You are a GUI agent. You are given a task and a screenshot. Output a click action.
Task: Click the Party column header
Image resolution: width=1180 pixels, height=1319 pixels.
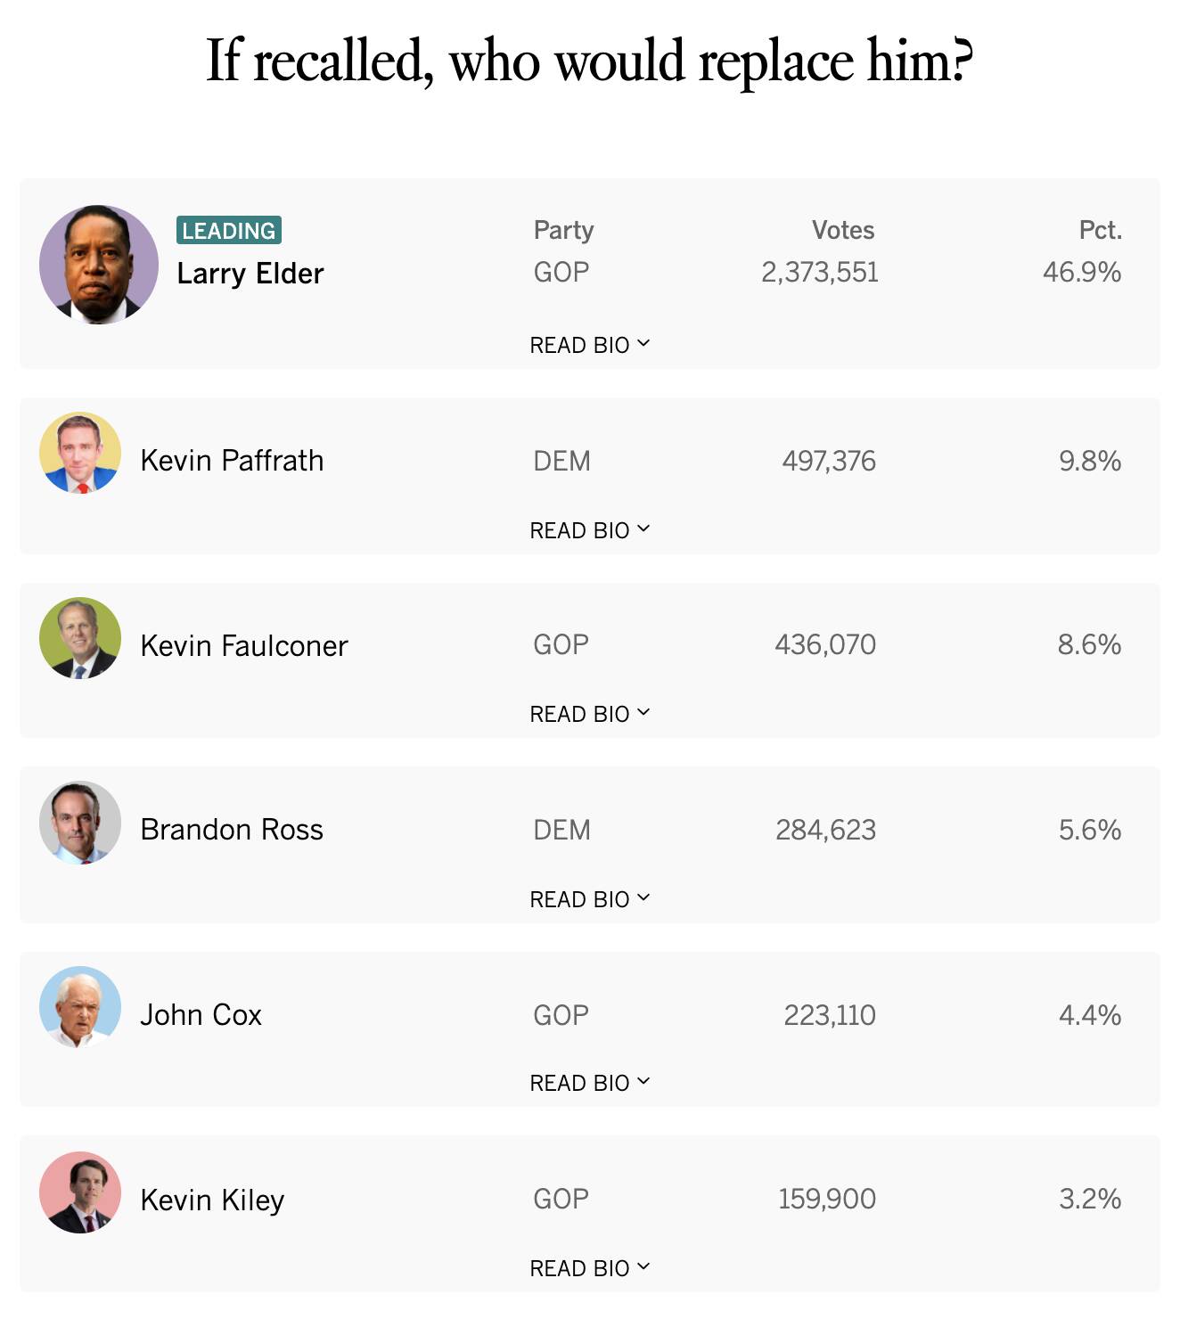tap(563, 230)
